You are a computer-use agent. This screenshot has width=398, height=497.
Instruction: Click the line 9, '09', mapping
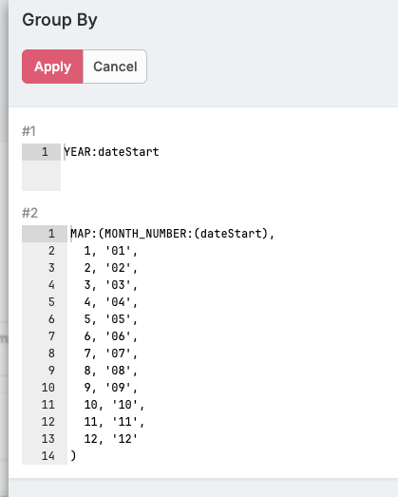(110, 388)
